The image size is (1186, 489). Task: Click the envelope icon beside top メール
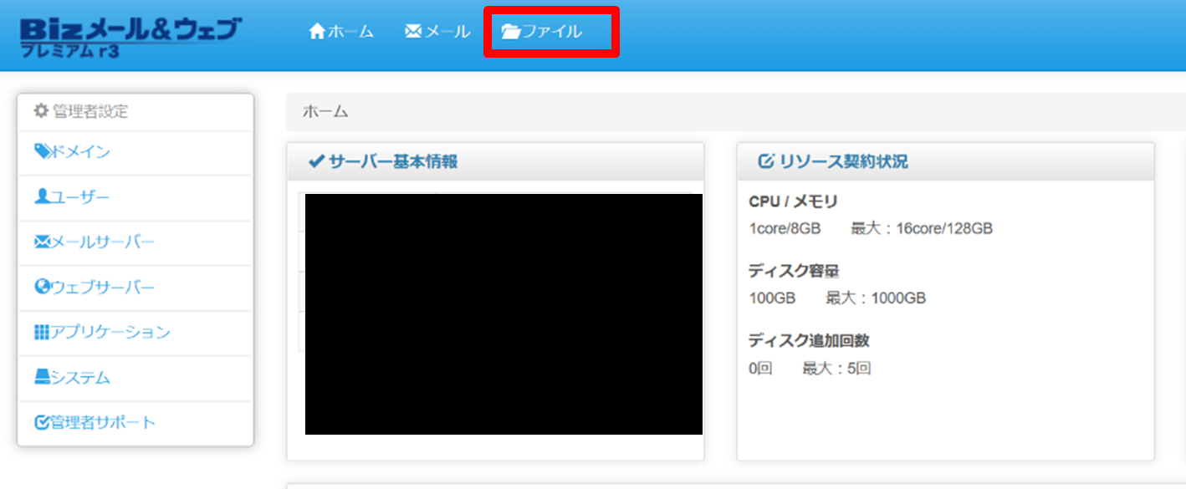click(x=412, y=32)
